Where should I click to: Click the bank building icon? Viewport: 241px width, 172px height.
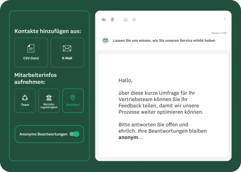[x=49, y=98]
